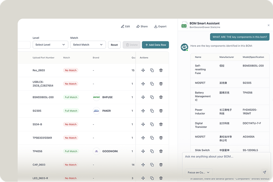Move the TPS63031DSKR row
Viewport: 273px width, 182px height.
pos(143,138)
